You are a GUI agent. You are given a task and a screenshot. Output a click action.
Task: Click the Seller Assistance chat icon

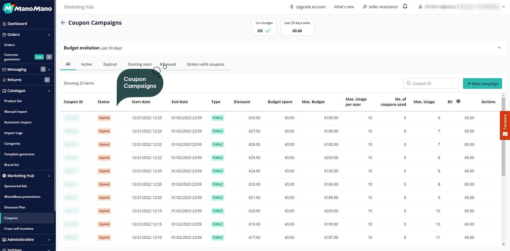click(x=365, y=7)
